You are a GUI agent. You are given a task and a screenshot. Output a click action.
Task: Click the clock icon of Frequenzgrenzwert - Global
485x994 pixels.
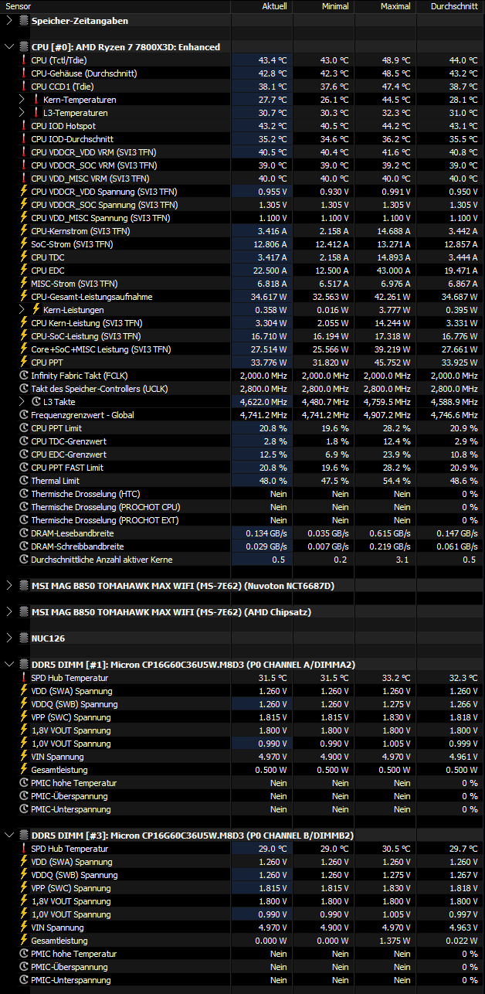pos(23,415)
